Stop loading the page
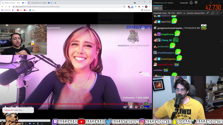 coord(9,7)
